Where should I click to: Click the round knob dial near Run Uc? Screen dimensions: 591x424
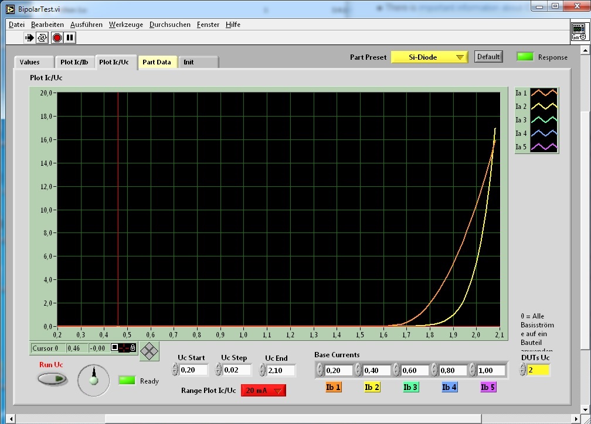point(93,379)
